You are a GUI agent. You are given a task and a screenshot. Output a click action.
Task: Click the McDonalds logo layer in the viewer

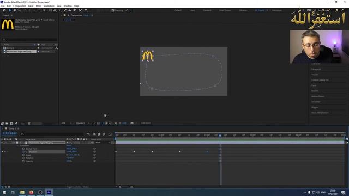(x=147, y=56)
